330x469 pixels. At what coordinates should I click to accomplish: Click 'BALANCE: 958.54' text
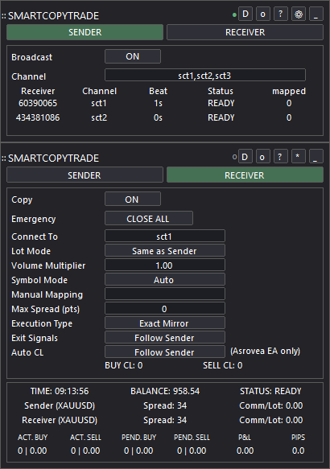(x=165, y=391)
